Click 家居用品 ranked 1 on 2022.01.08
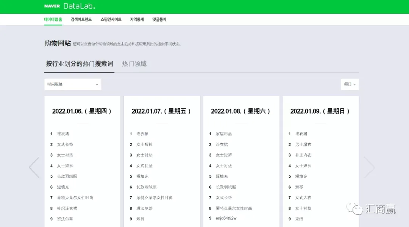 (224, 134)
